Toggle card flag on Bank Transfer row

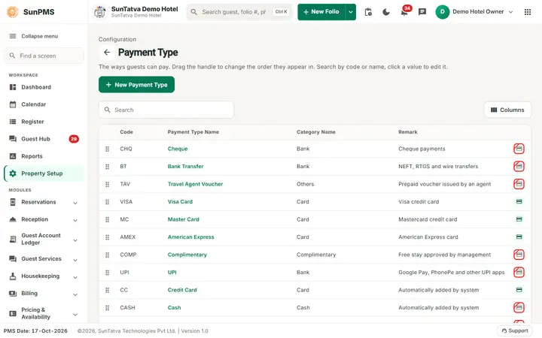(519, 166)
